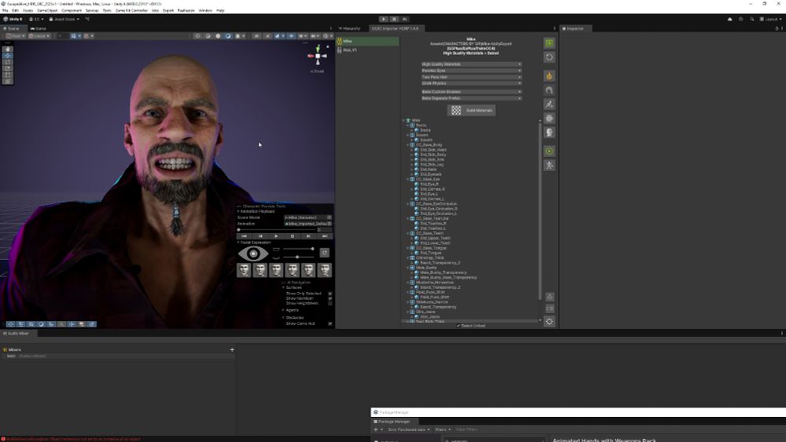
Task: Open the Assets menu
Action: click(x=28, y=10)
